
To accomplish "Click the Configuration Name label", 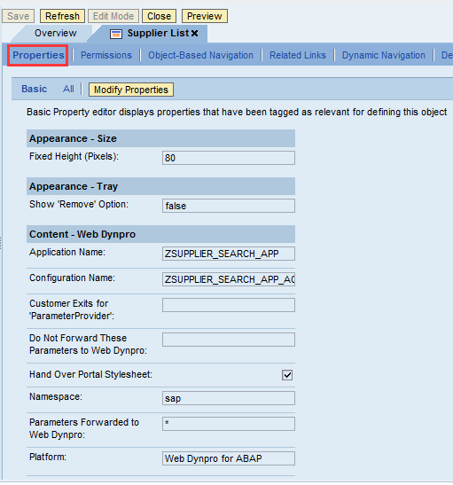I will coord(72,278).
